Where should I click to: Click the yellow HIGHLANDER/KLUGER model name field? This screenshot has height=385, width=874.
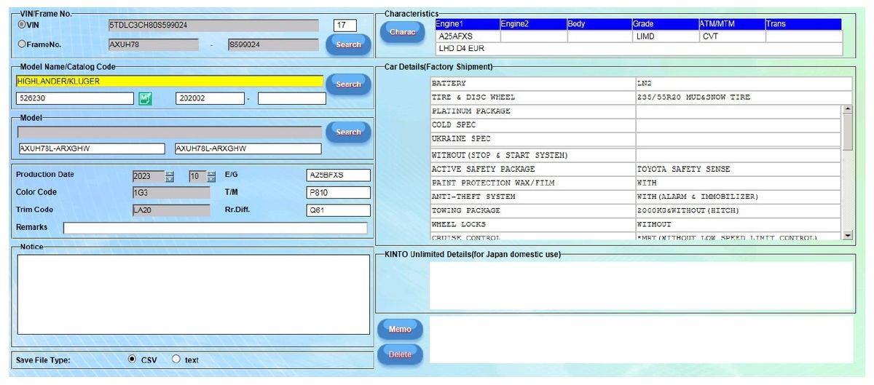coord(169,81)
